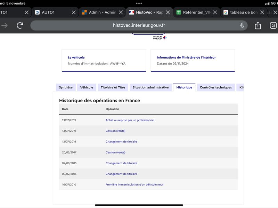Reload the page with the refresh icon
Viewport: 278px width, 208px height.
pos(20,25)
